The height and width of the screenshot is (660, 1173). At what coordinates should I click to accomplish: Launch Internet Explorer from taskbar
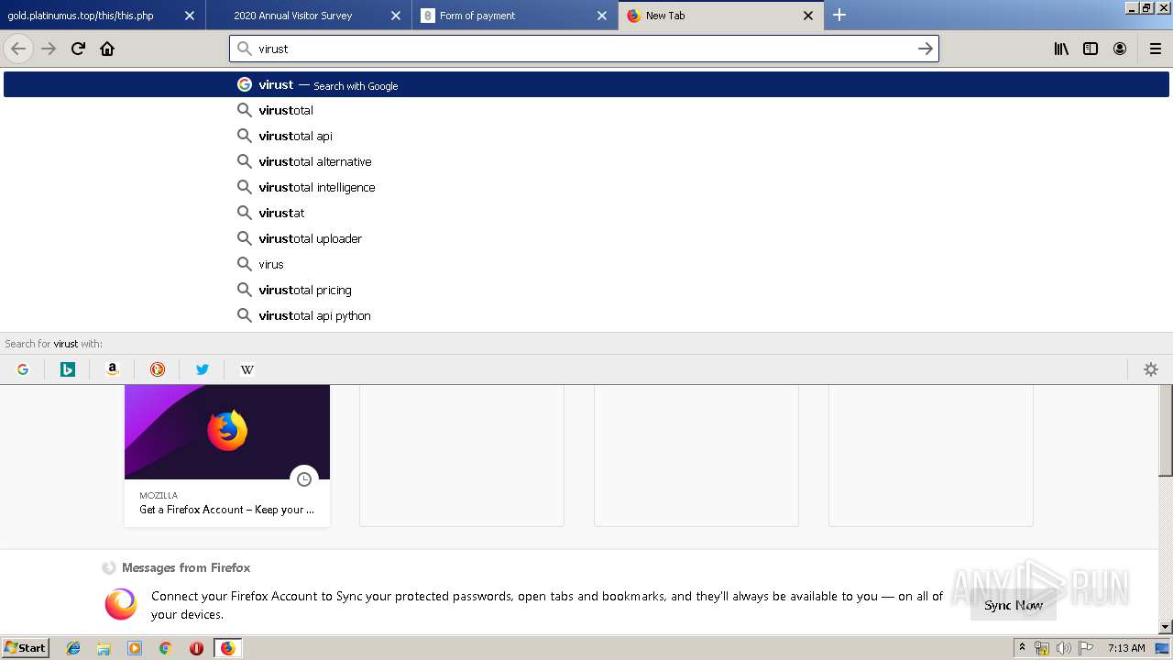coord(73,648)
